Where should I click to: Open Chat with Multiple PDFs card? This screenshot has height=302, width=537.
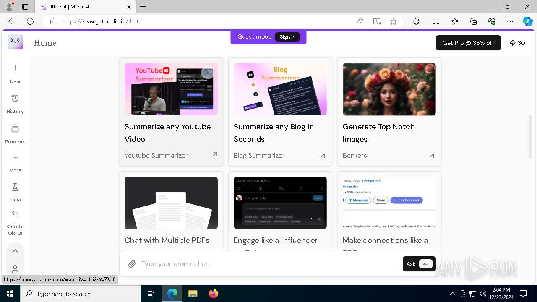pyautogui.click(x=171, y=211)
